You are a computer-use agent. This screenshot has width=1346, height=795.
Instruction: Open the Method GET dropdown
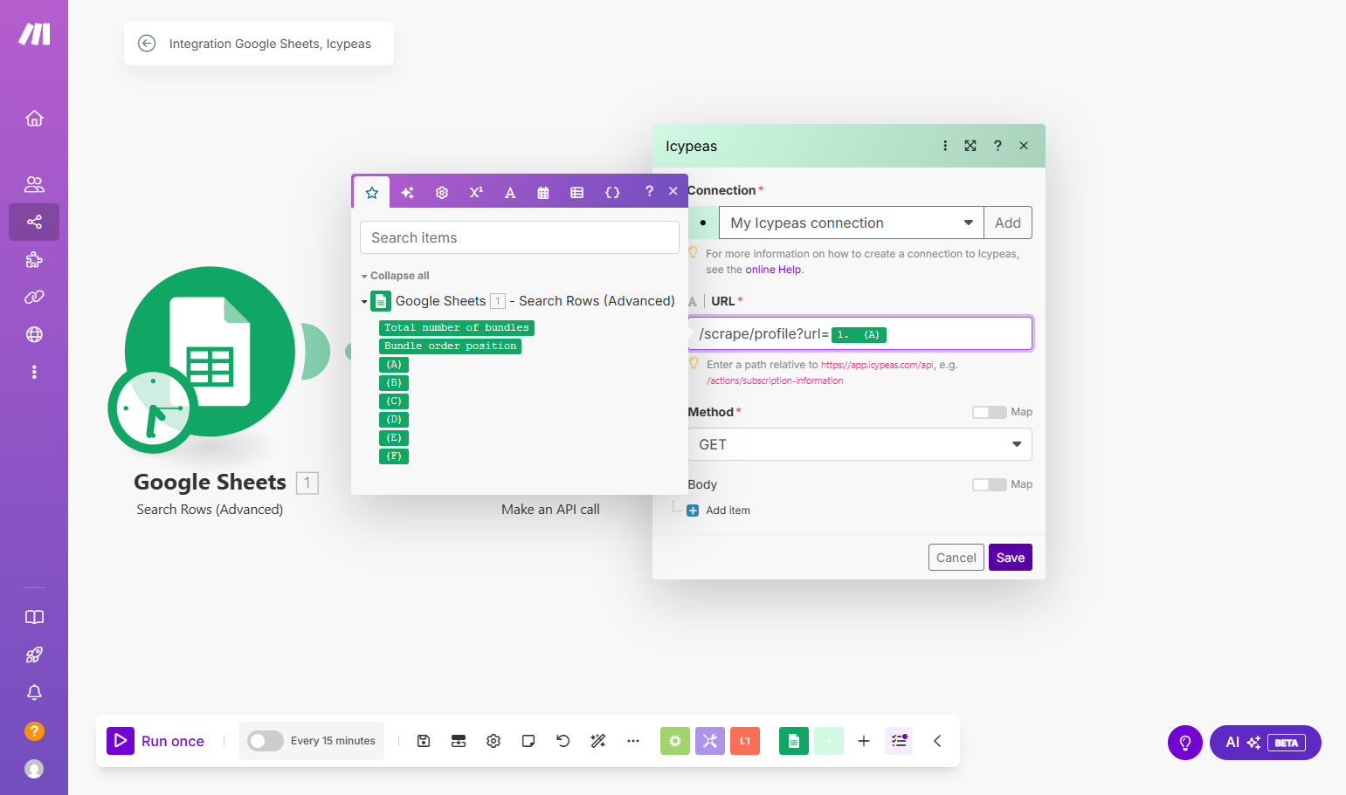(860, 444)
